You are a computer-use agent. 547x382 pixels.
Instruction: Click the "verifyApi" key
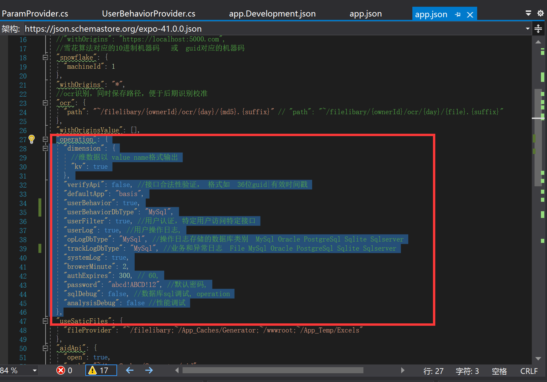84,185
